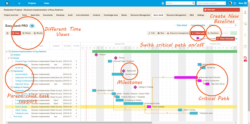
Task: Click the blue info icon beside Show Critical path
Action: click(x=236, y=39)
